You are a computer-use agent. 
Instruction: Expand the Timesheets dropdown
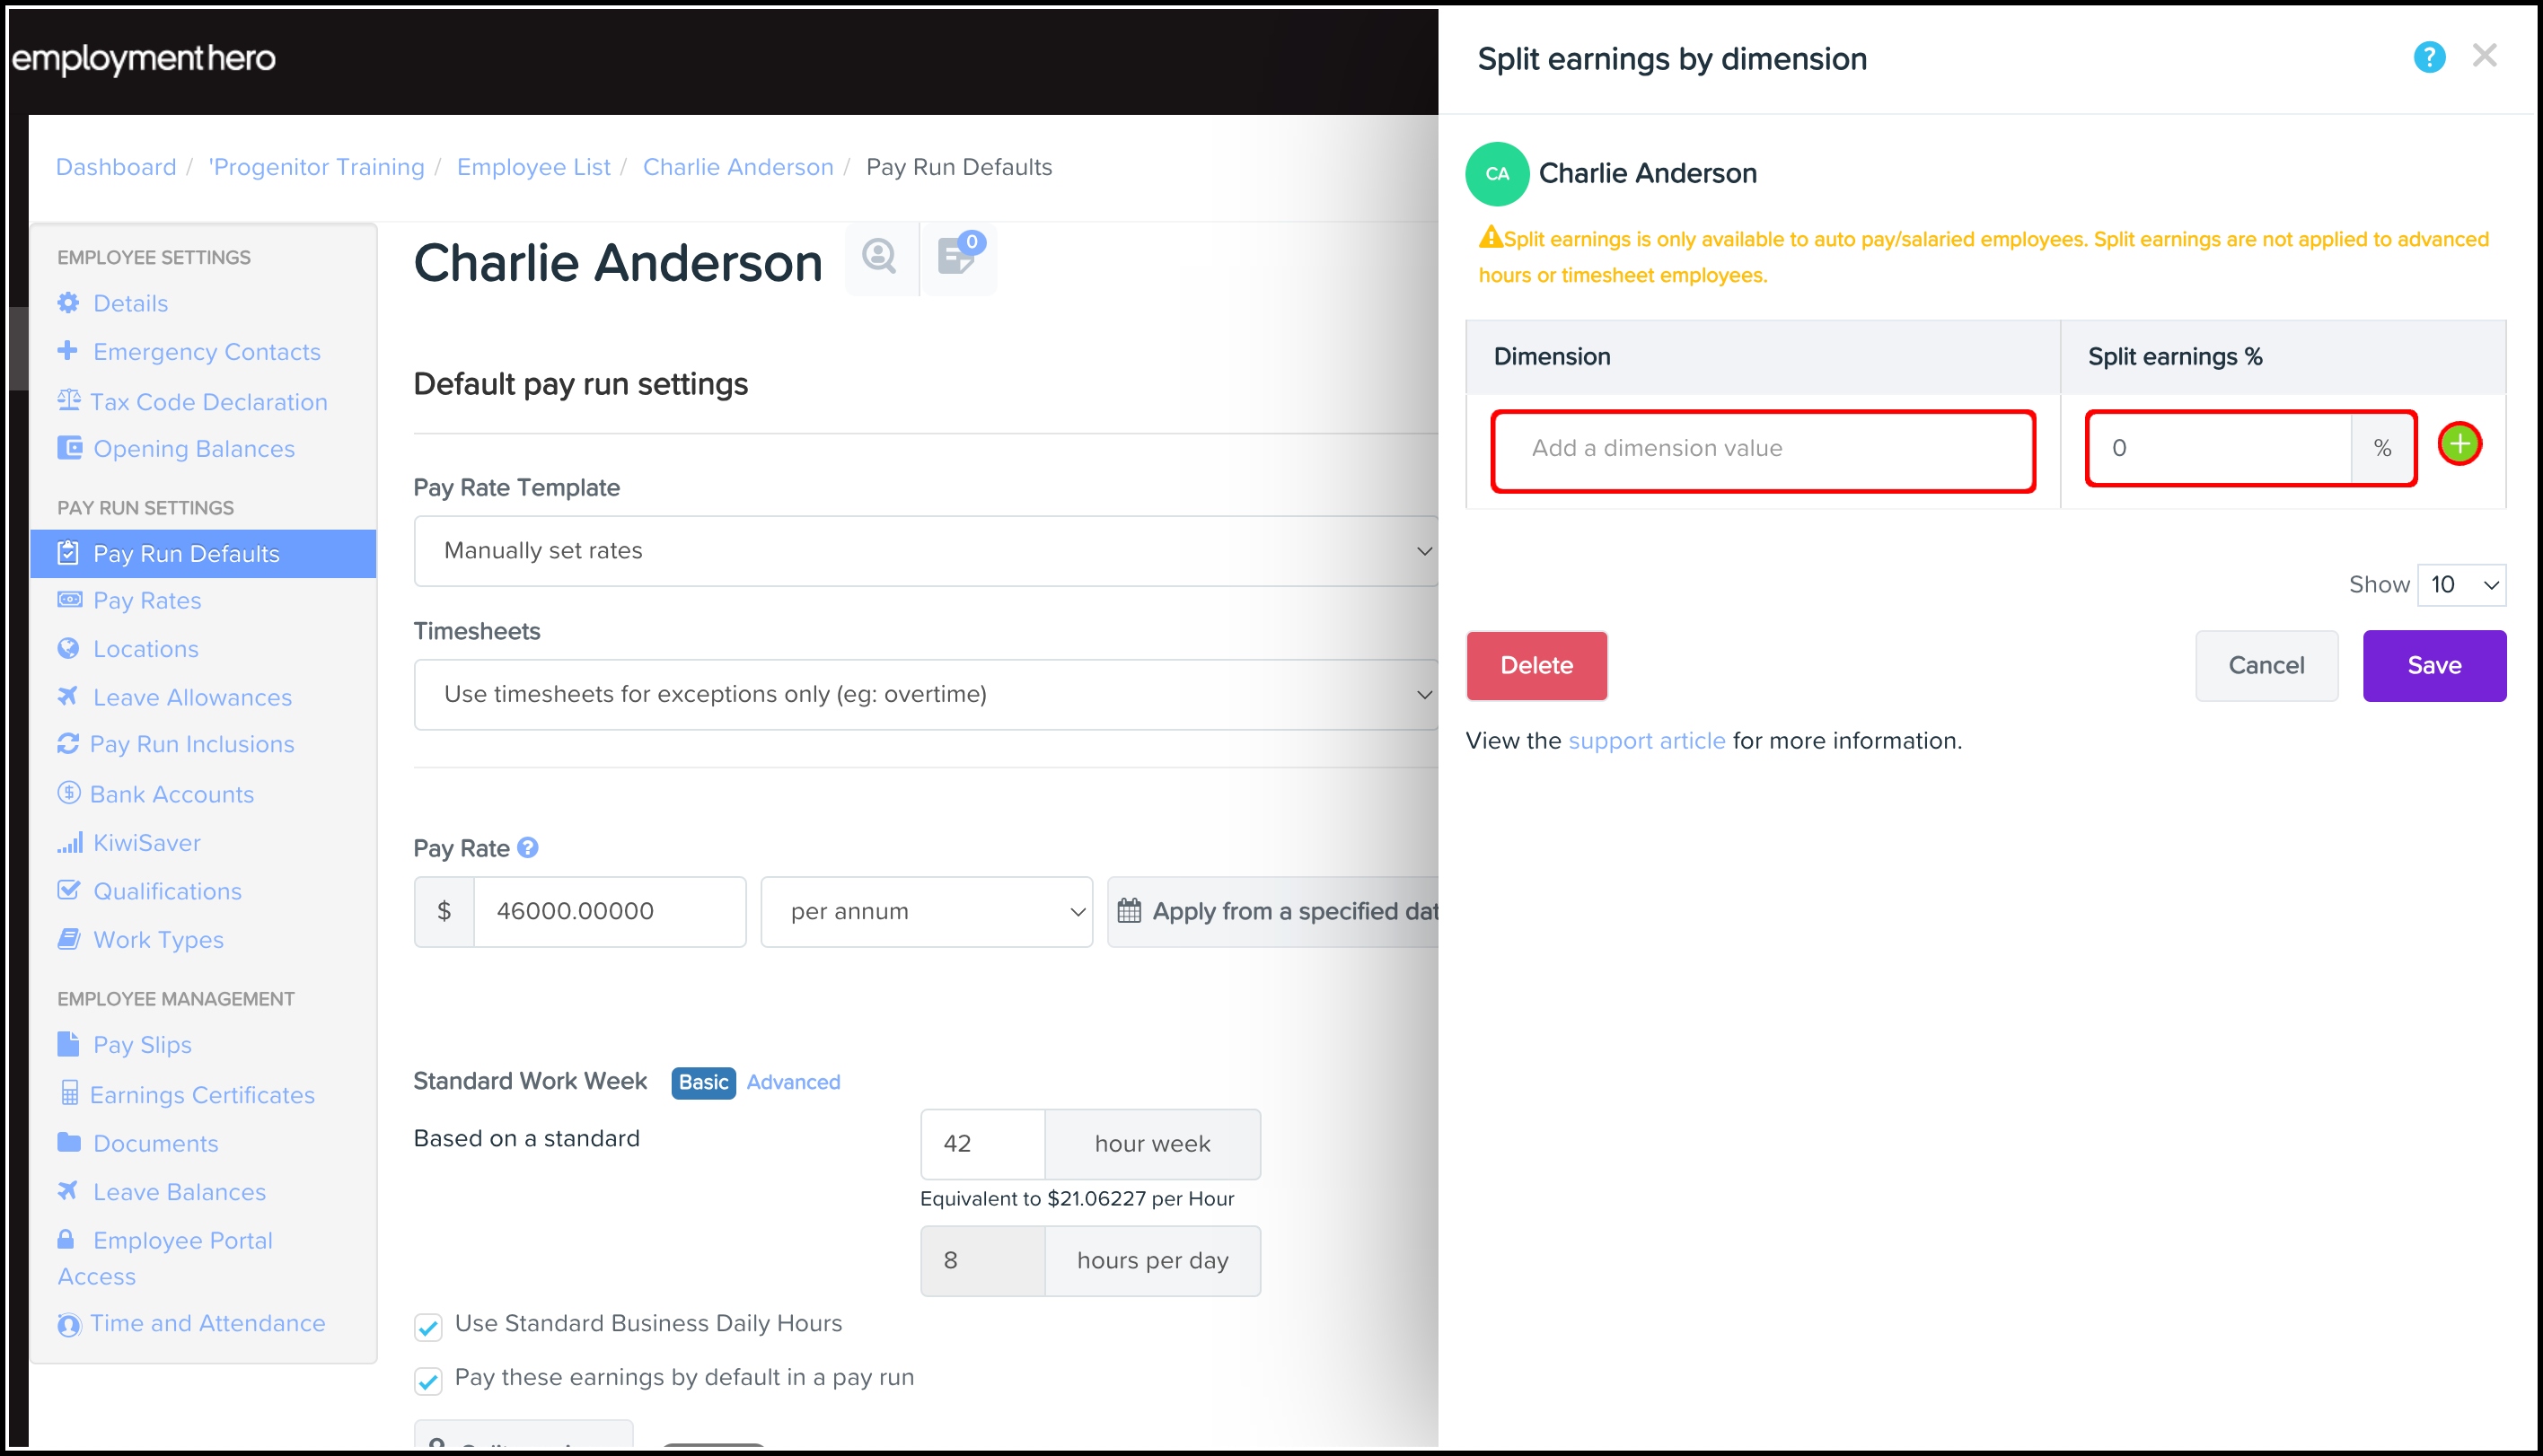(925, 694)
